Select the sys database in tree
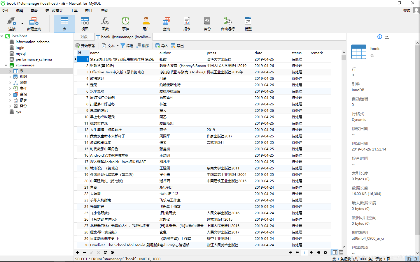420x262 pixels. tap(18, 112)
